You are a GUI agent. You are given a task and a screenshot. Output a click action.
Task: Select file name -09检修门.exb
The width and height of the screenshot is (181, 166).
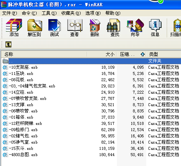point(23,130)
